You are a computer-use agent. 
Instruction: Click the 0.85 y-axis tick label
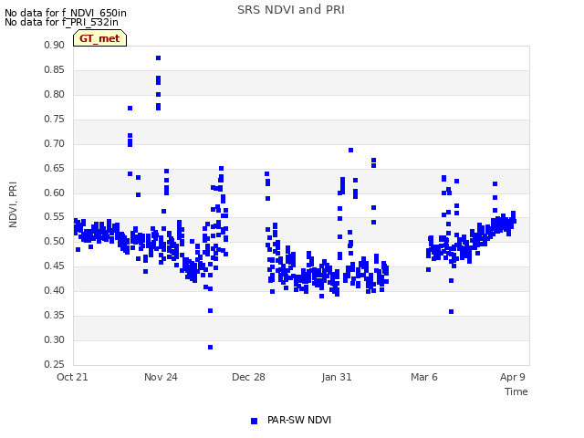[x=54, y=69]
